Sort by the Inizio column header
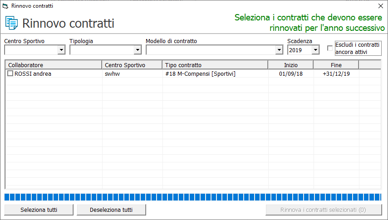Screen dimensions: 388x220 (x=291, y=65)
